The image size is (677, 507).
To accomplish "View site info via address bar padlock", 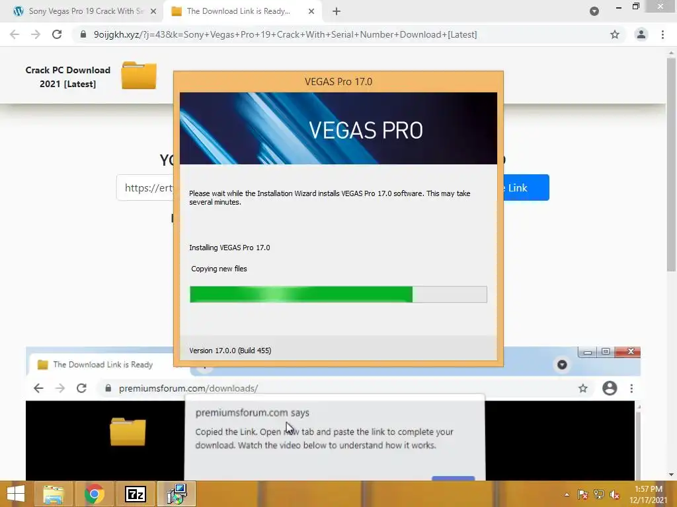I will [x=83, y=34].
